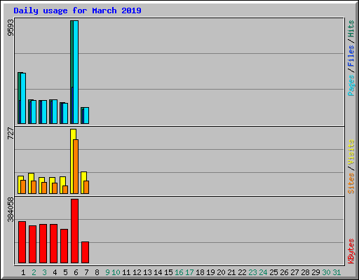
Task: Click the day 6 red KBytes bar
Action: click(74, 231)
